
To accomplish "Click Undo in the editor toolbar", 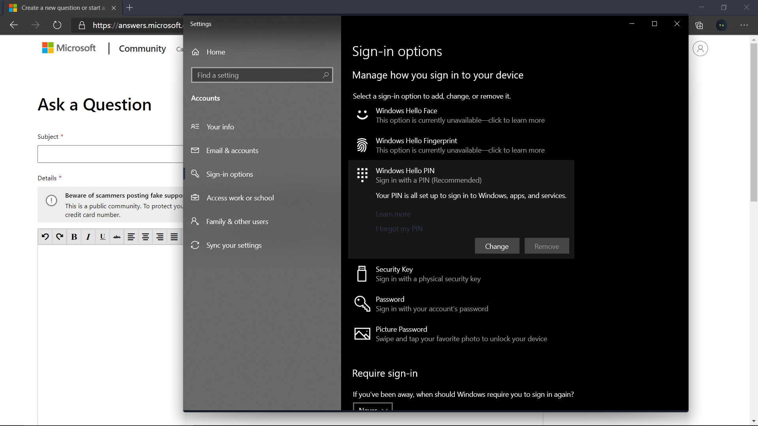I will pyautogui.click(x=45, y=237).
